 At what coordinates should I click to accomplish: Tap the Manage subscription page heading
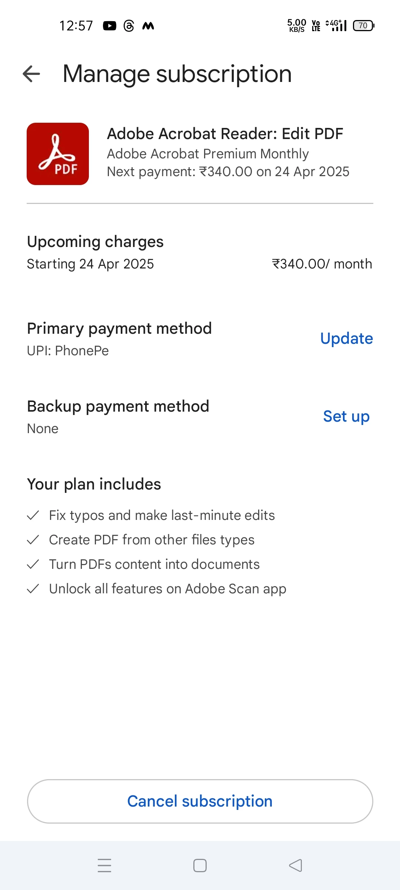pos(177,73)
